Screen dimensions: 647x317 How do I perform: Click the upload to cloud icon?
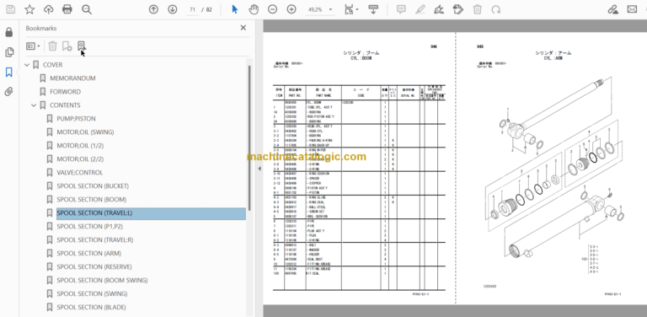click(48, 9)
